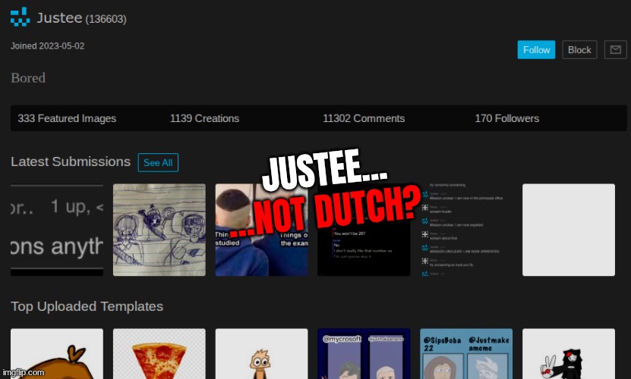Open the 11302 Comments section
The height and width of the screenshot is (379, 631).
tap(363, 118)
